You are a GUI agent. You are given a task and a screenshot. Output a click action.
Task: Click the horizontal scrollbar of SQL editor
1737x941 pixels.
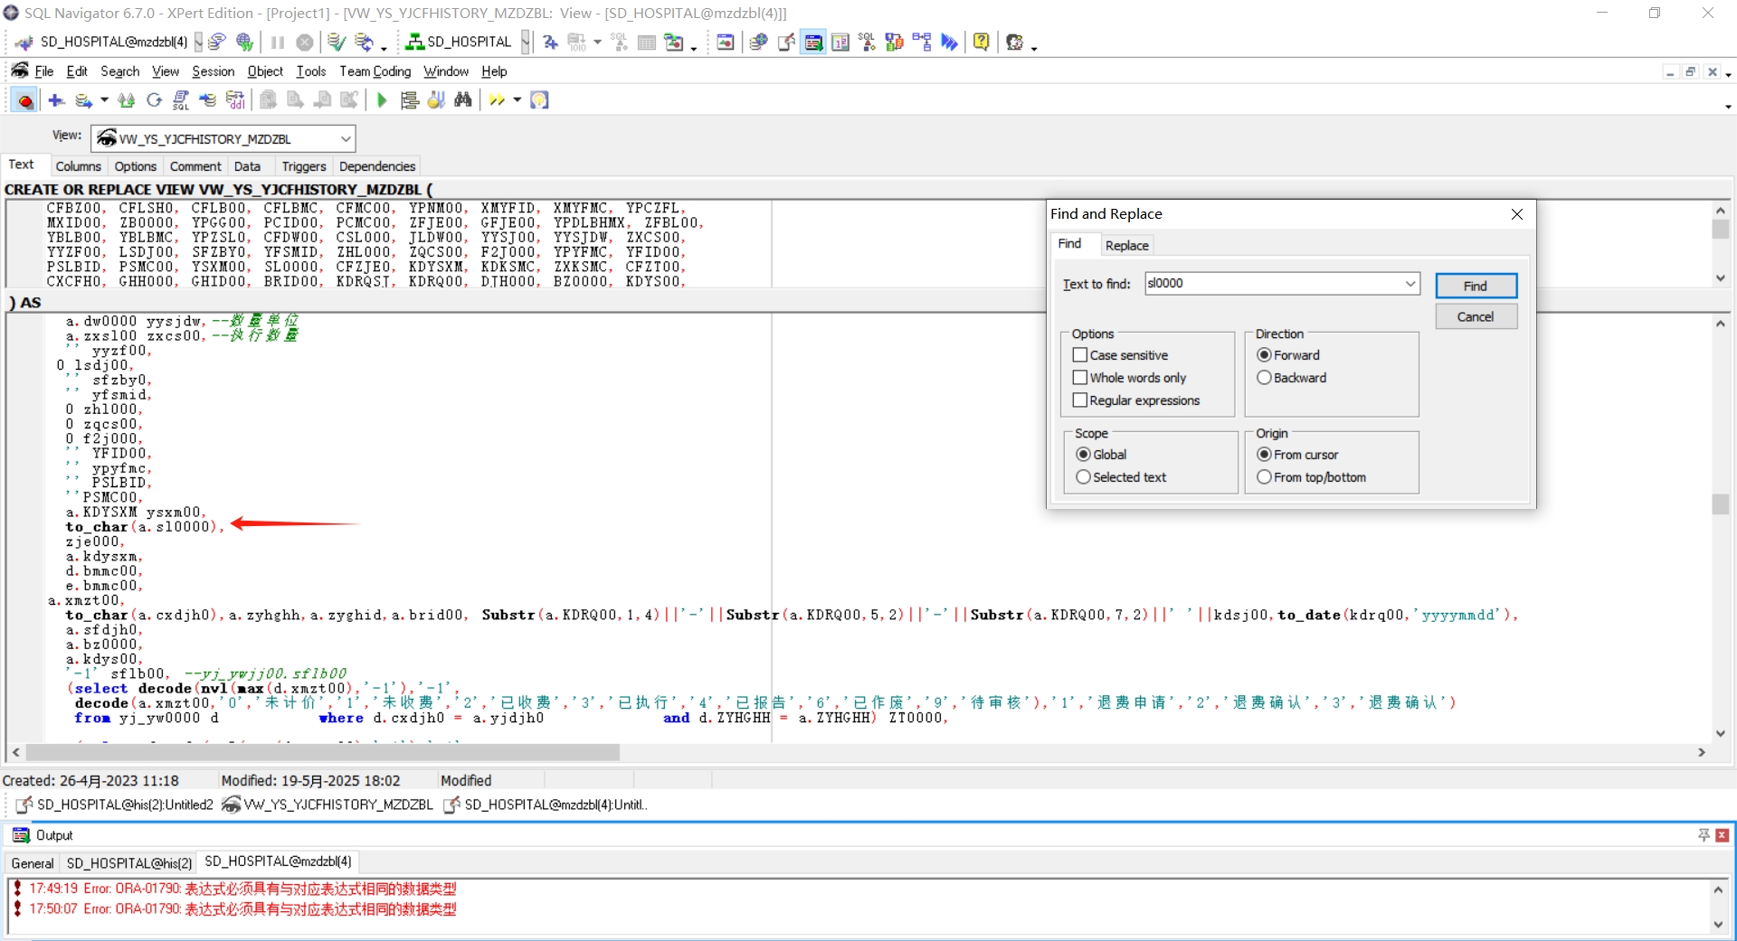click(322, 752)
